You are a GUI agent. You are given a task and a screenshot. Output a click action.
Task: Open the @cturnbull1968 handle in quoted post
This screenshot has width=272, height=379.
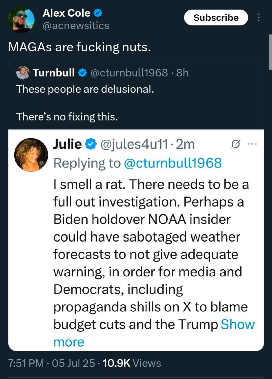129,73
